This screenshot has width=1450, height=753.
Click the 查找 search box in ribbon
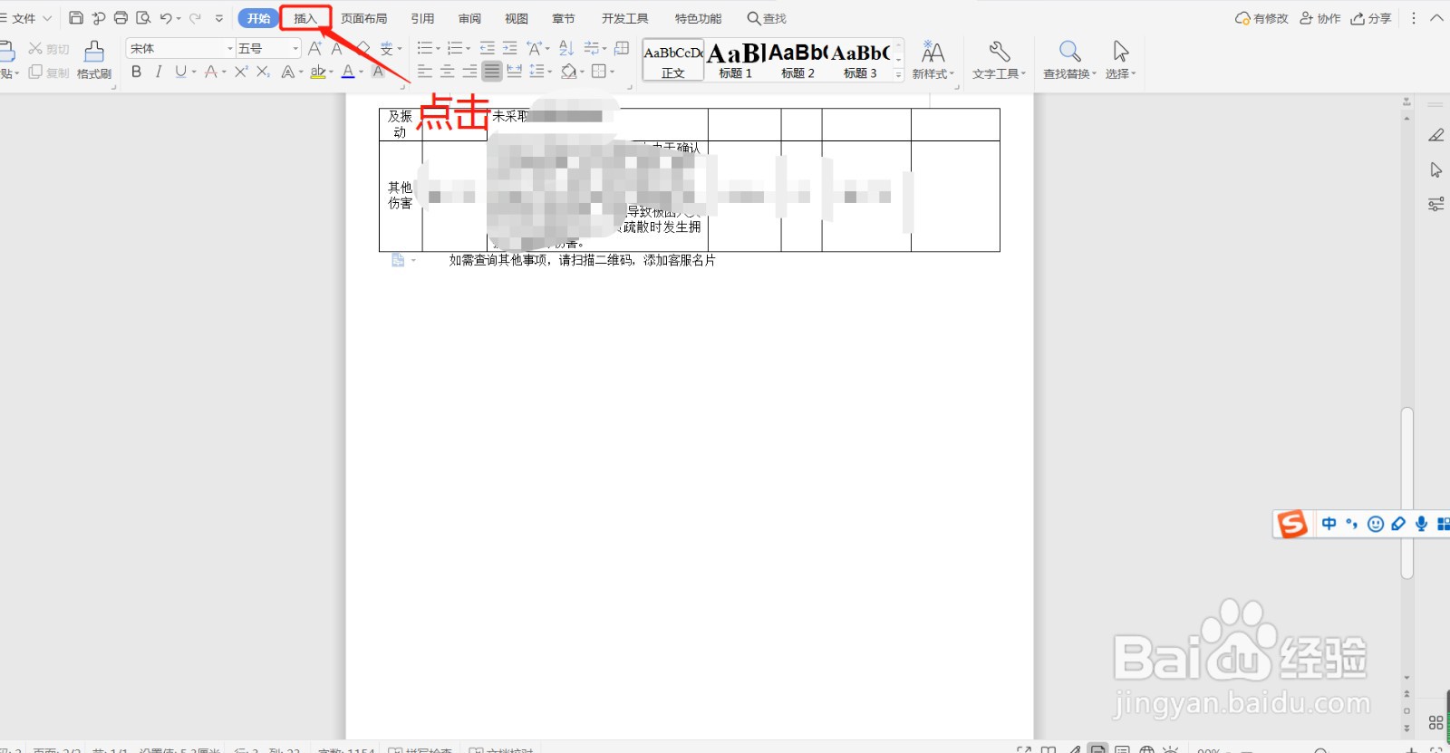[x=767, y=18]
